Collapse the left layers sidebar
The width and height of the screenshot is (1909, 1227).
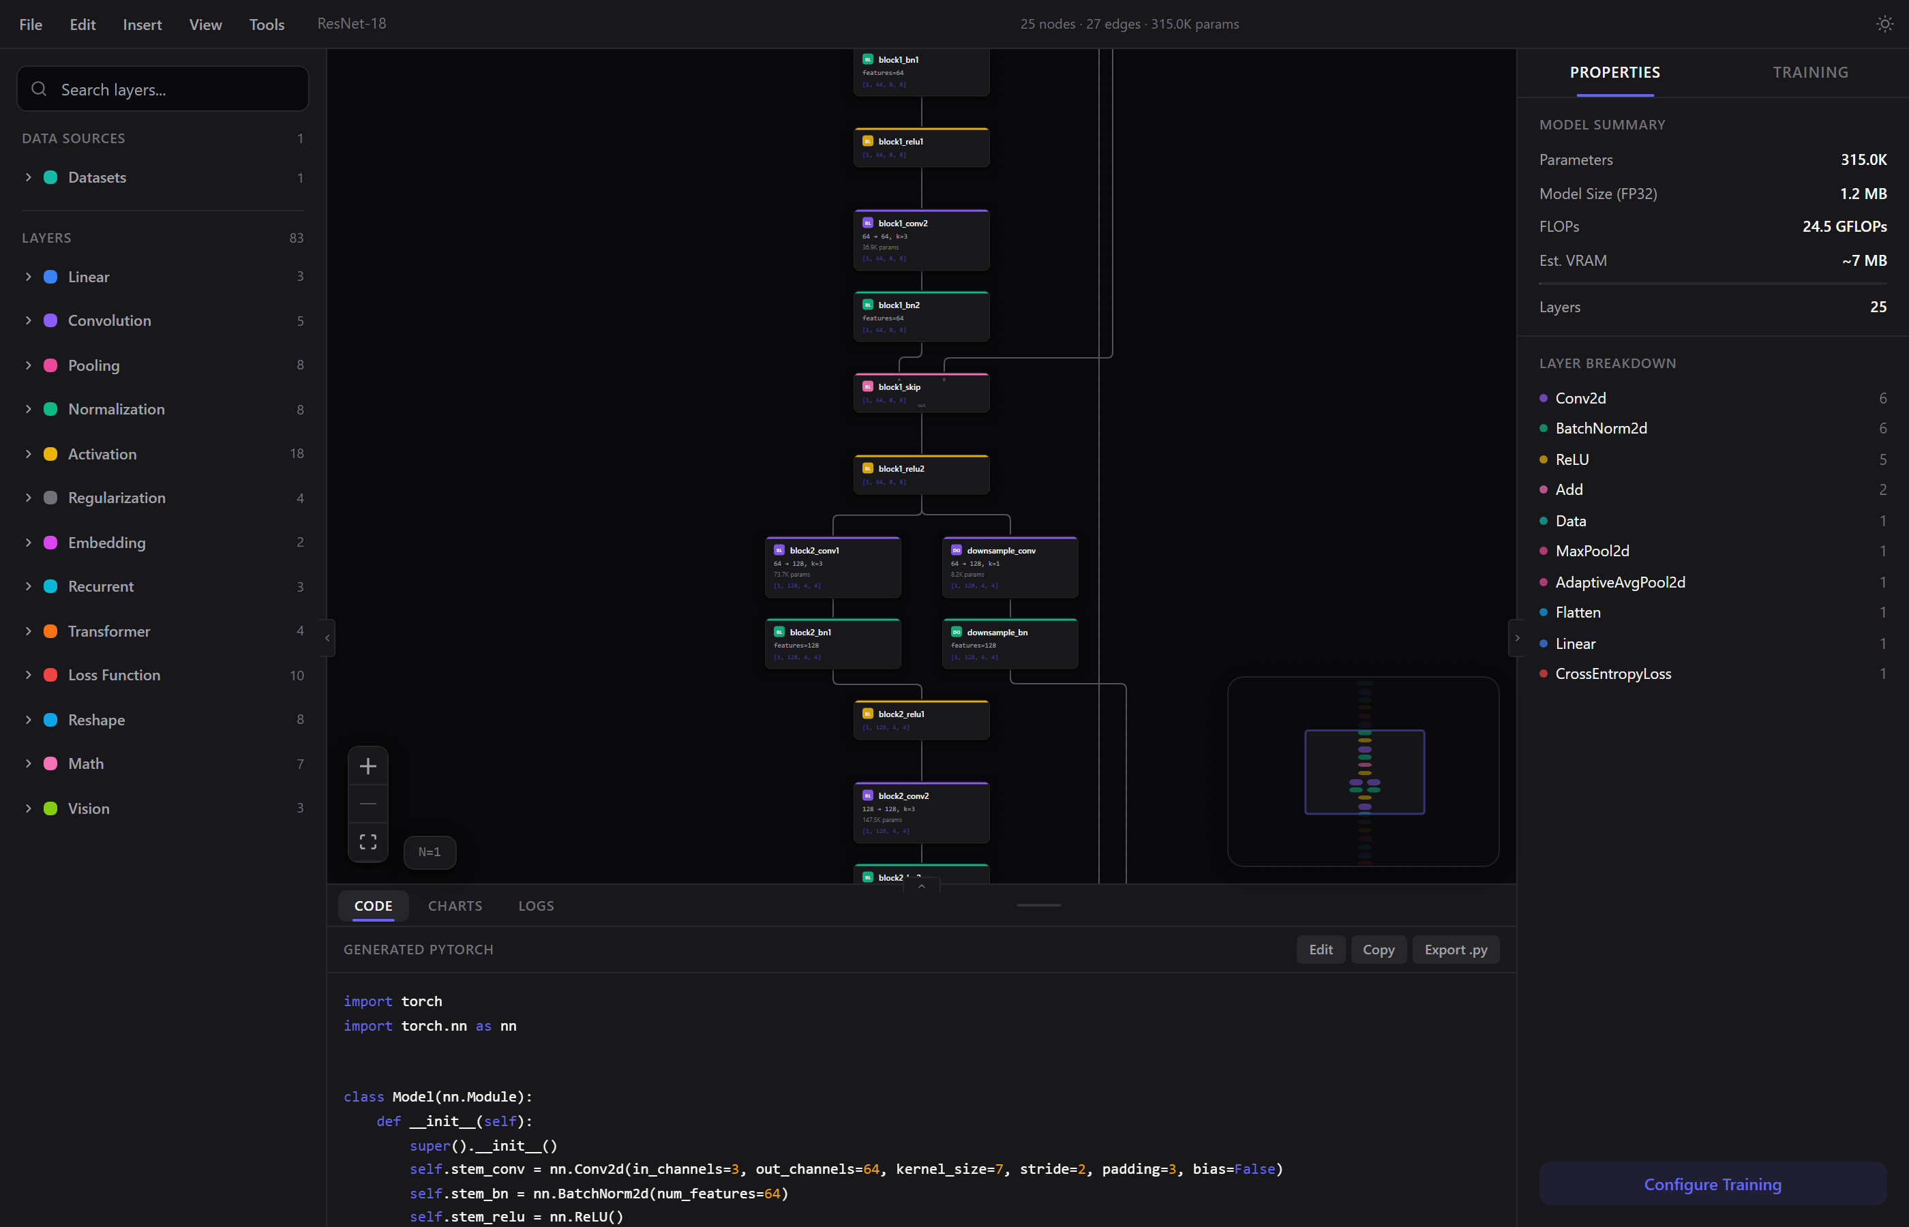click(327, 637)
